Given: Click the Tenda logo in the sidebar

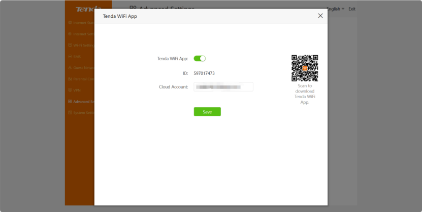Looking at the screenshot, I should click(x=87, y=9).
